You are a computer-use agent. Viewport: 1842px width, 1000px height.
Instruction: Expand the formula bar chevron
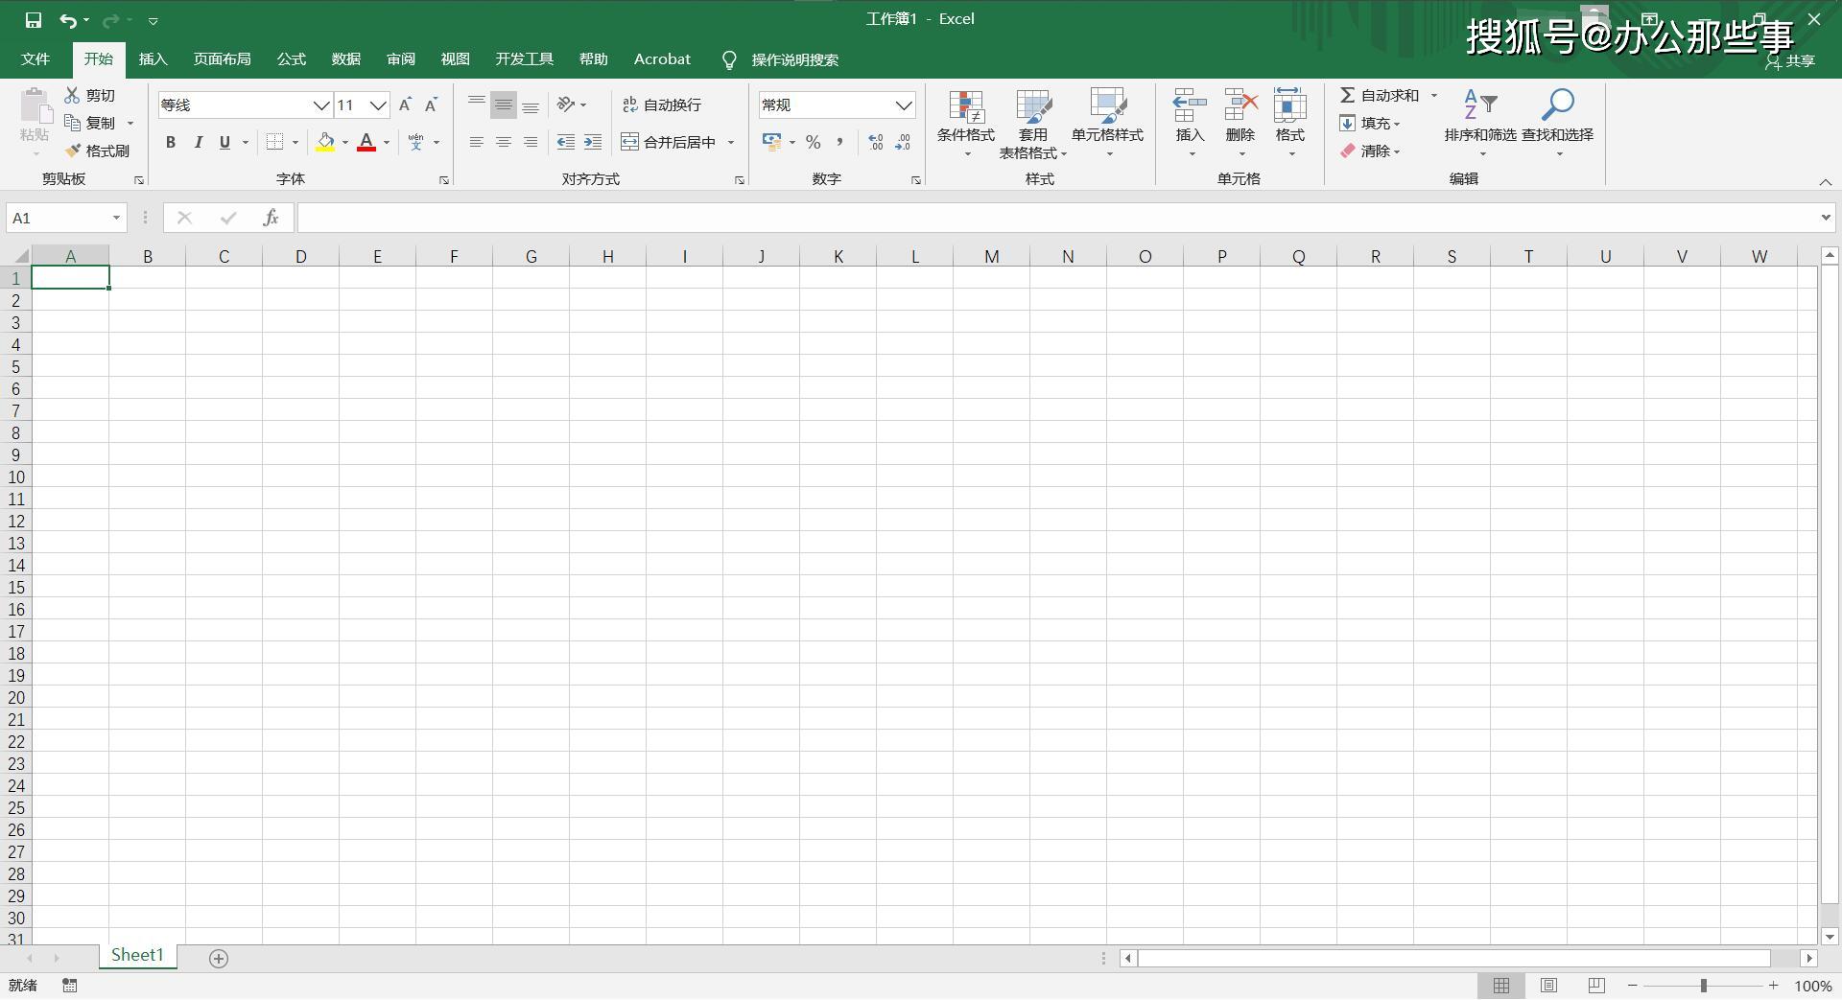click(x=1826, y=218)
